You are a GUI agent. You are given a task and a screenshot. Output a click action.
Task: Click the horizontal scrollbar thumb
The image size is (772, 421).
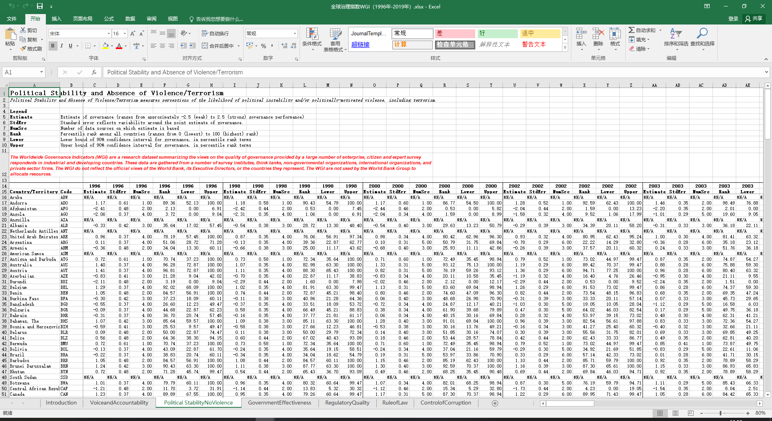point(570,404)
